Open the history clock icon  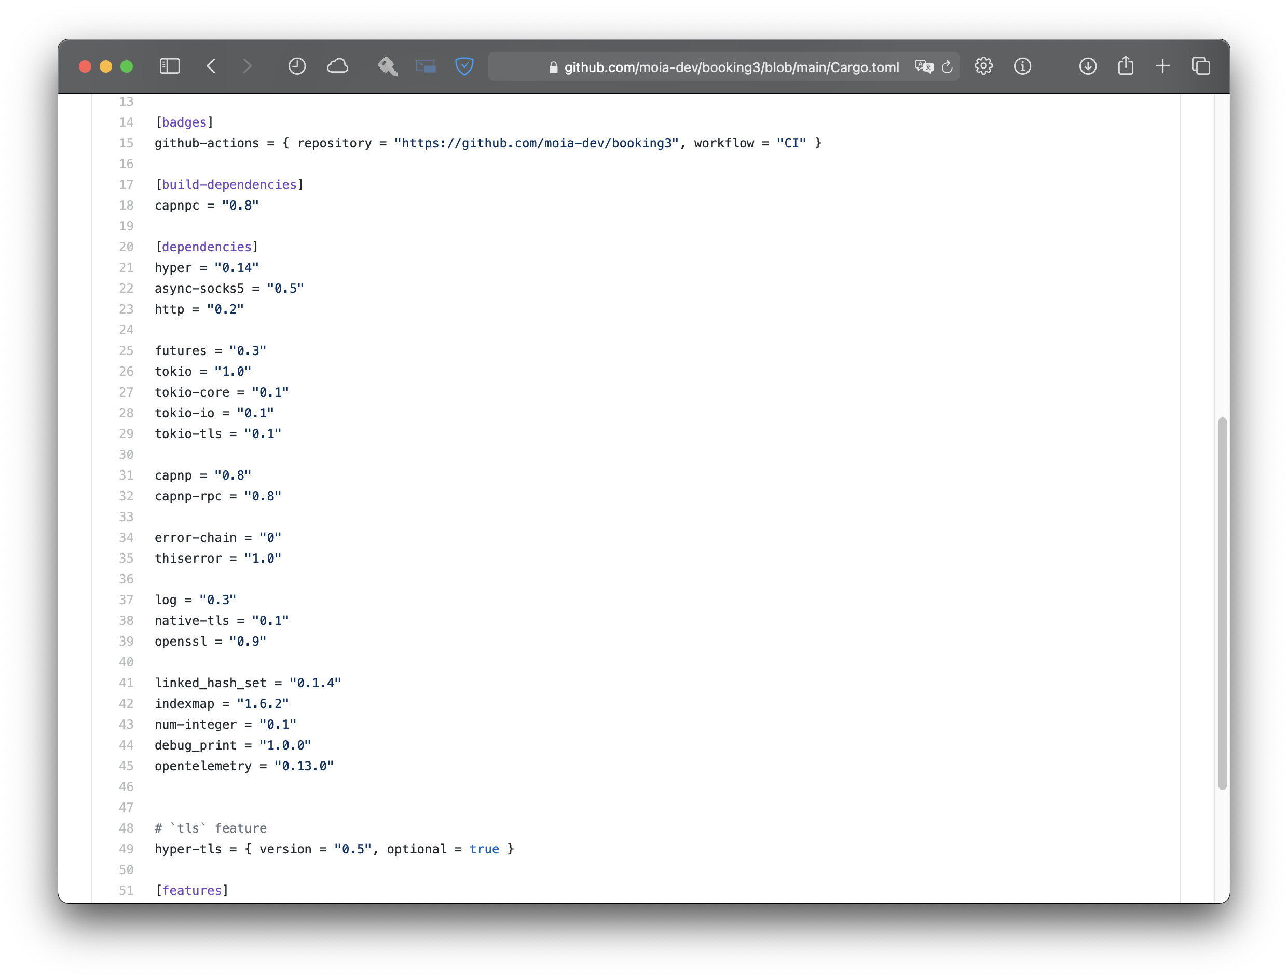click(x=297, y=66)
